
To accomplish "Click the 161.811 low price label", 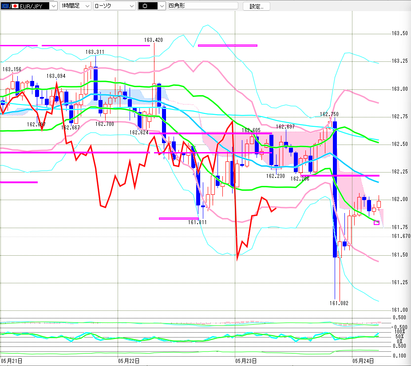I will point(198,222).
